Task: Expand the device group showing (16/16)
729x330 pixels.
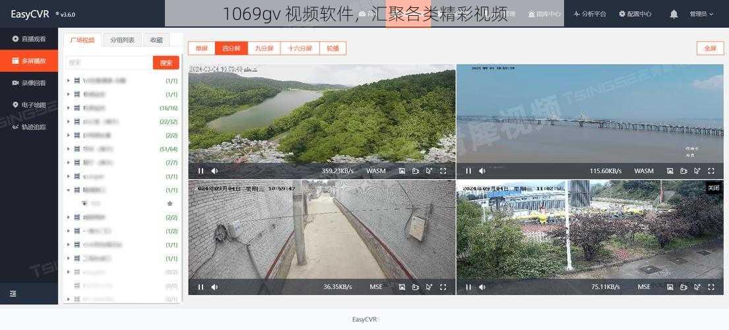Action: pos(69,108)
